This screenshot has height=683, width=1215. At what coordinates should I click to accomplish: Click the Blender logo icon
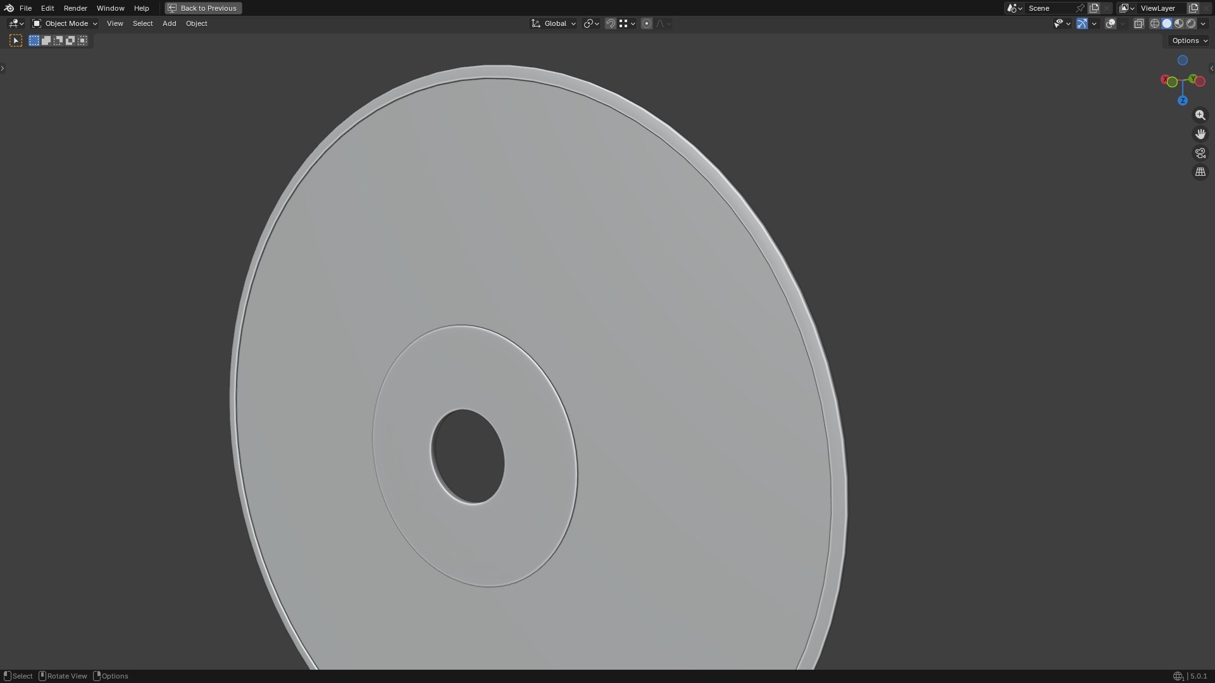(x=9, y=8)
